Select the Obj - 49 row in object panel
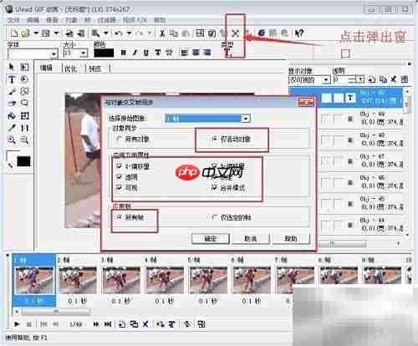Screen dimensions: 418x346 coord(361,119)
